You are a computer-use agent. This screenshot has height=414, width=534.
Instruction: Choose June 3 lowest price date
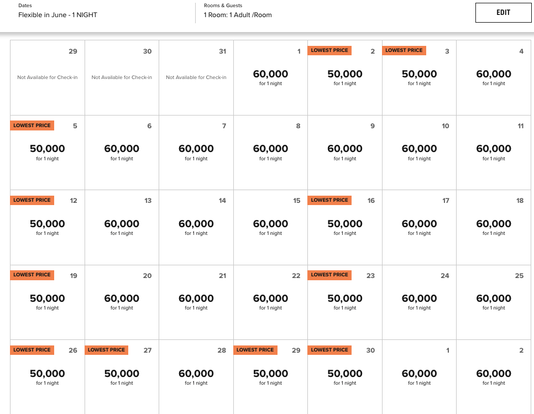pos(419,77)
